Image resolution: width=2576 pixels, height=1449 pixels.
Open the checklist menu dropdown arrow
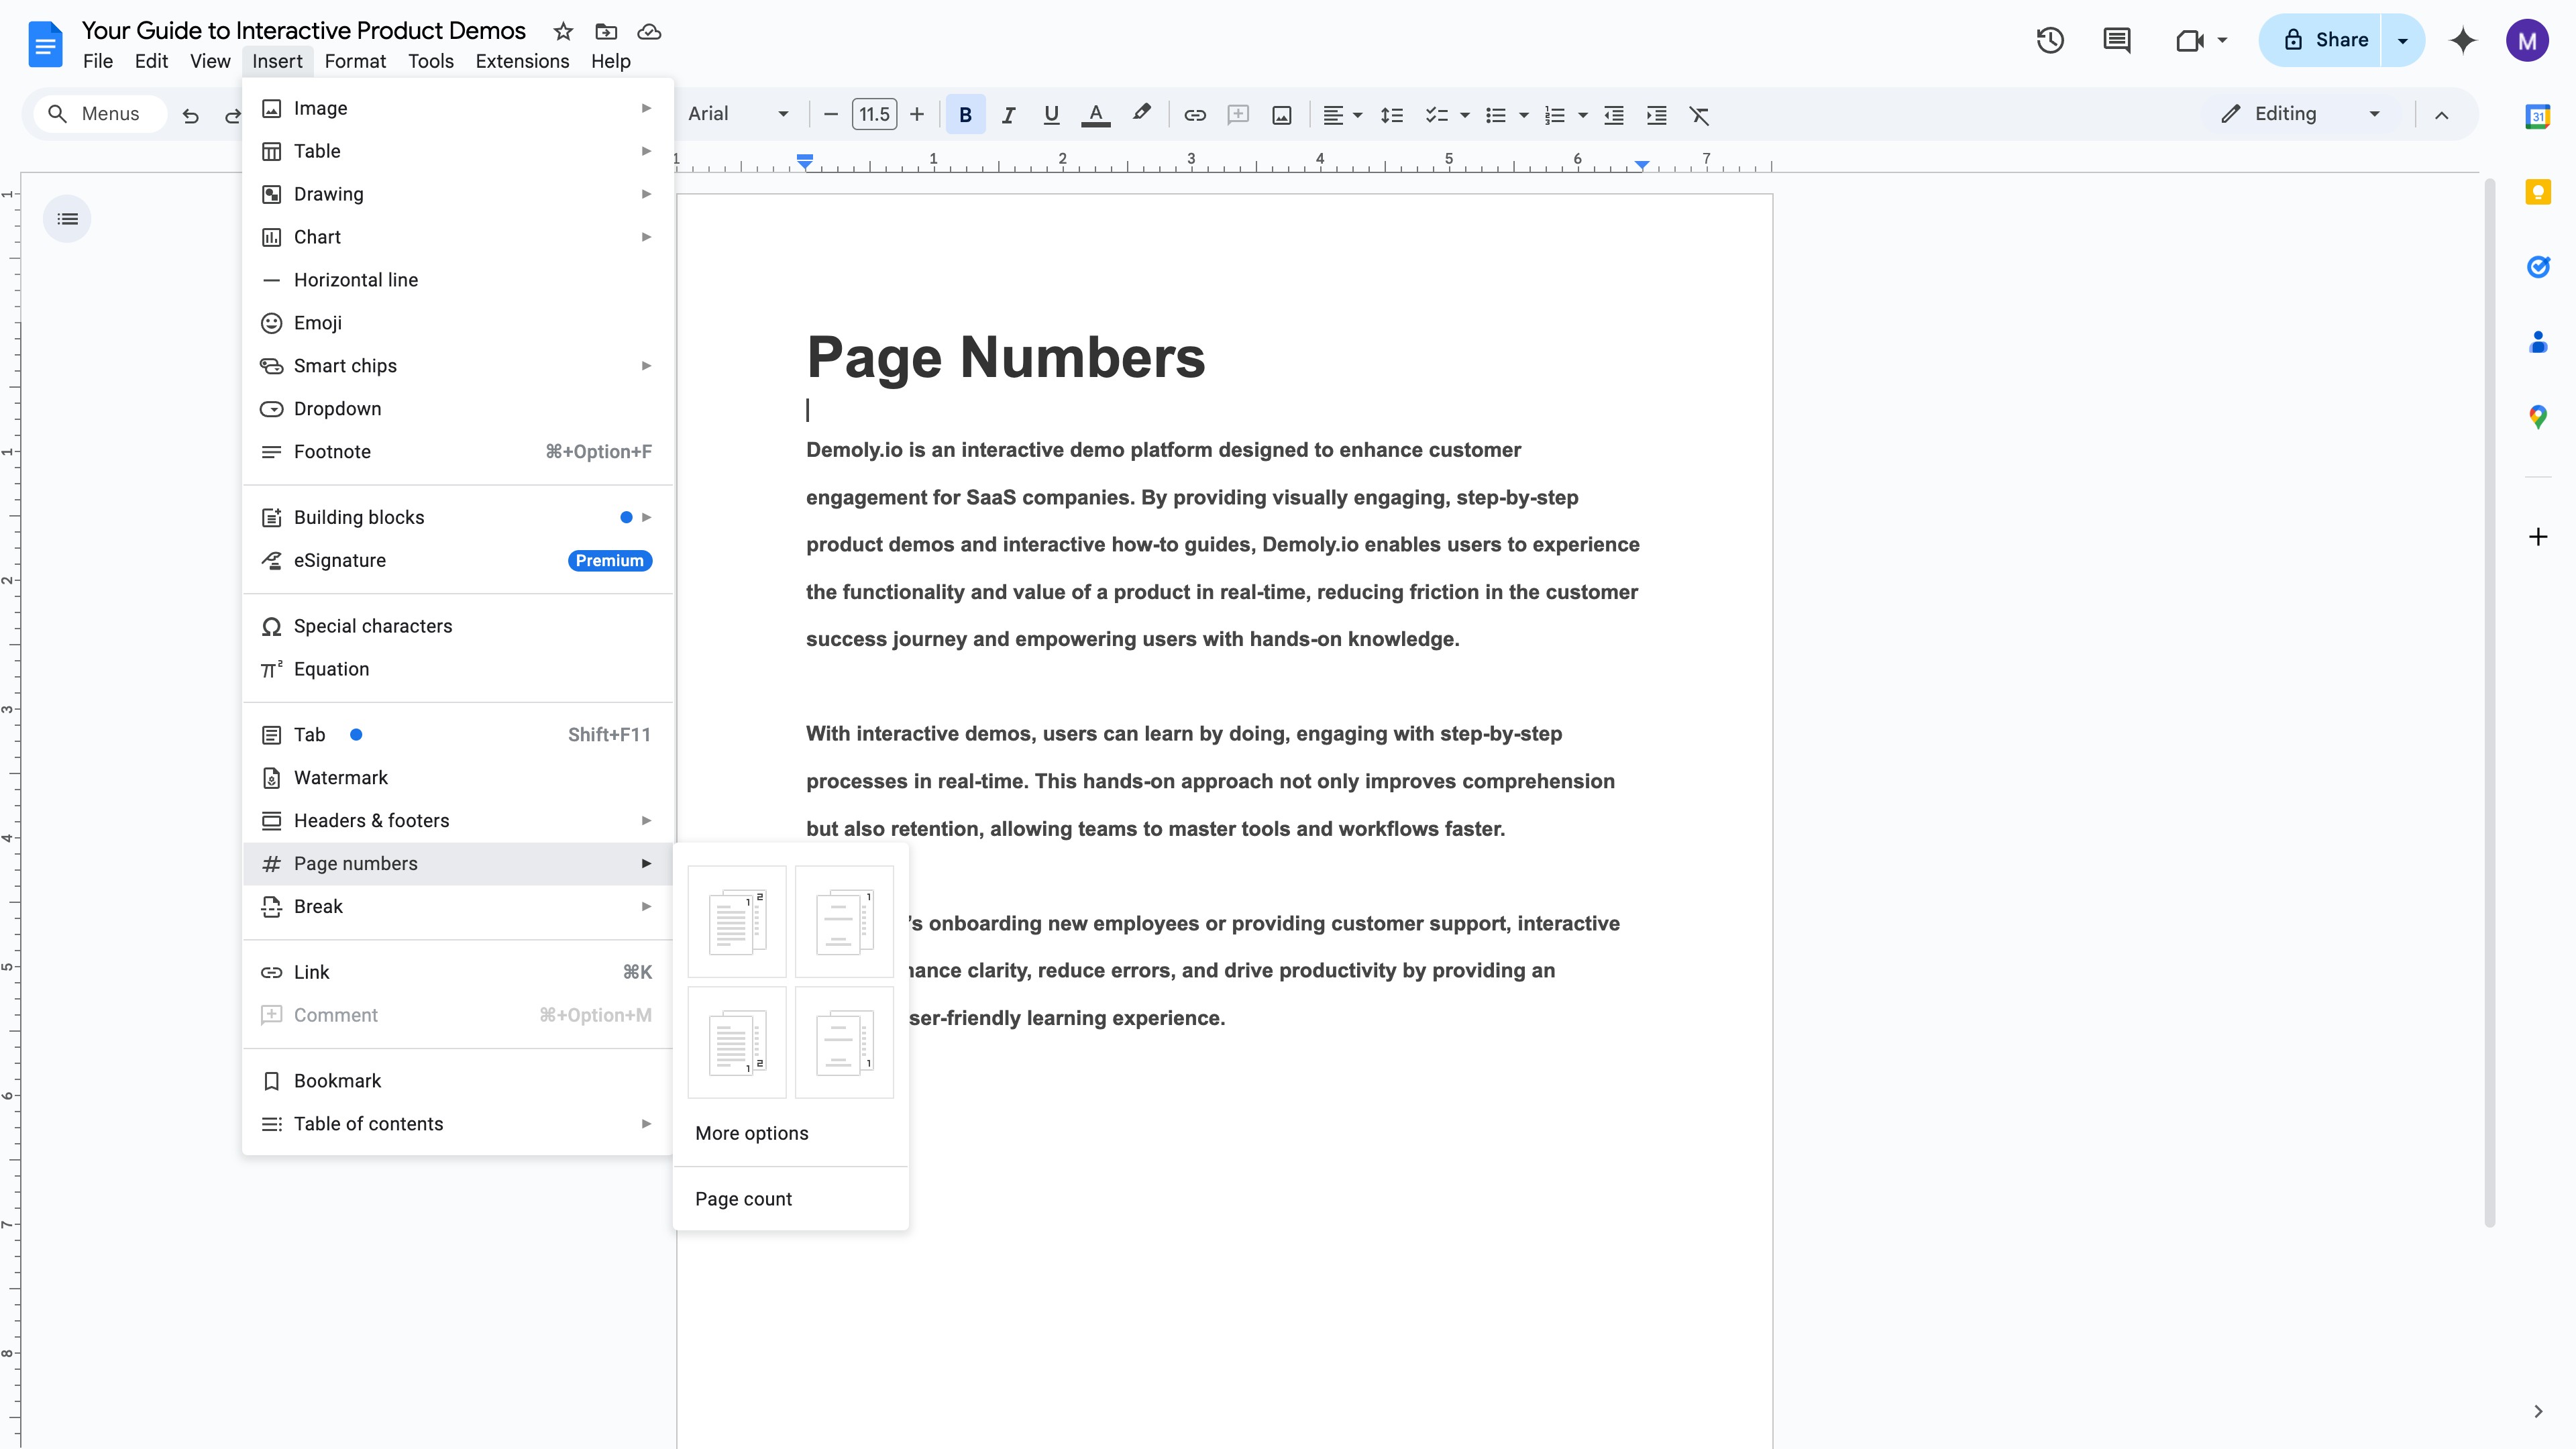click(x=1464, y=115)
